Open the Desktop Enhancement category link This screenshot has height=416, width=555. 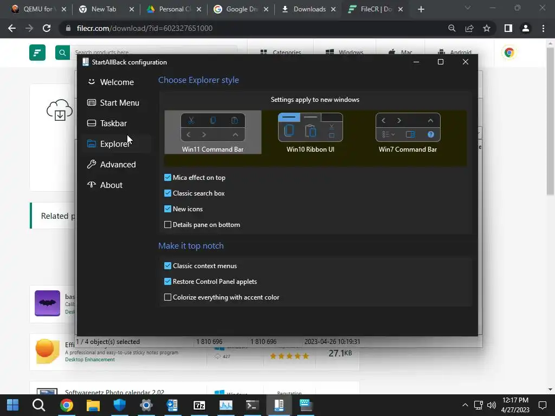tap(90, 360)
